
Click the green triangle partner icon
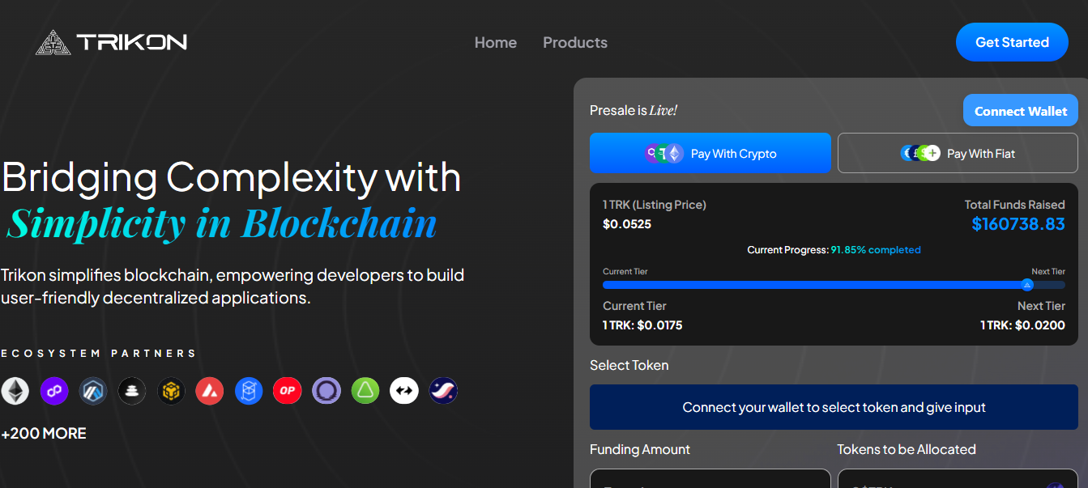point(365,392)
